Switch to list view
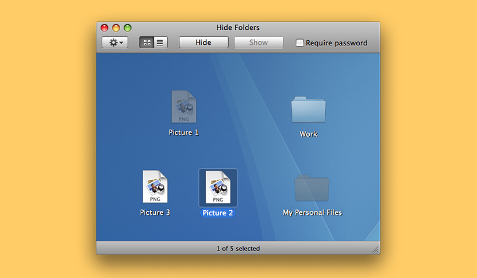 [160, 43]
